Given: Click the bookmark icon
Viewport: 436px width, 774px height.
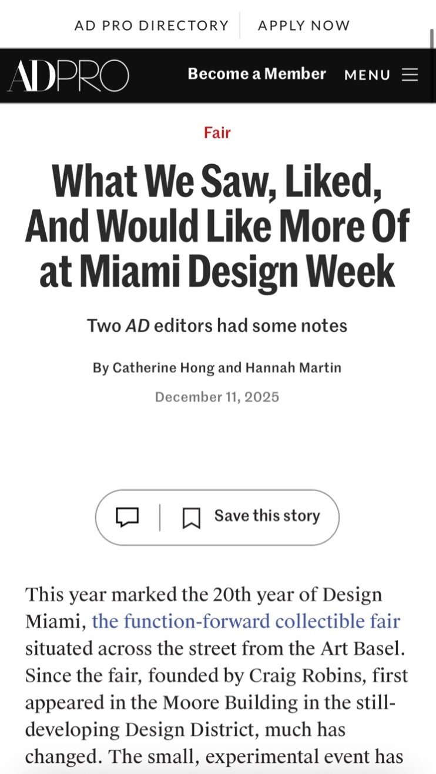Looking at the screenshot, I should [191, 518].
